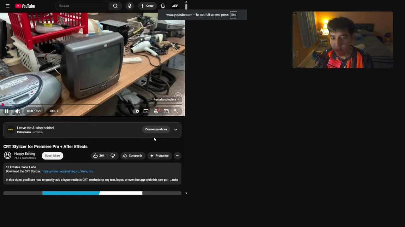Dislike the video
The image size is (405, 227).
point(113,155)
